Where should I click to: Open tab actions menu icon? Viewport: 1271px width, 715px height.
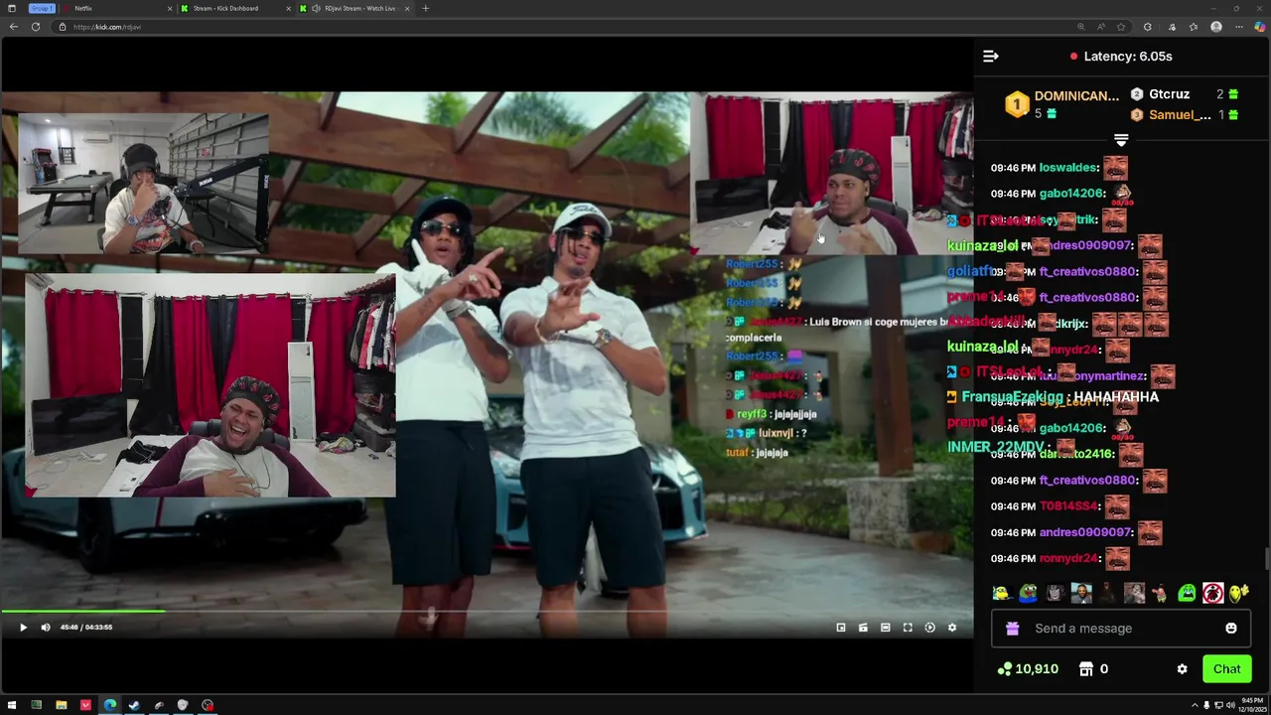click(x=11, y=8)
